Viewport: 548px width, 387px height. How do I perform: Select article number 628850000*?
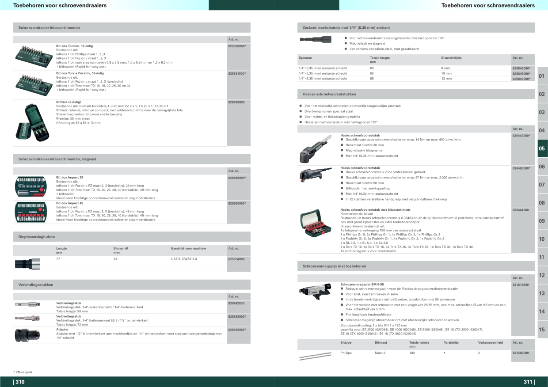click(237, 203)
